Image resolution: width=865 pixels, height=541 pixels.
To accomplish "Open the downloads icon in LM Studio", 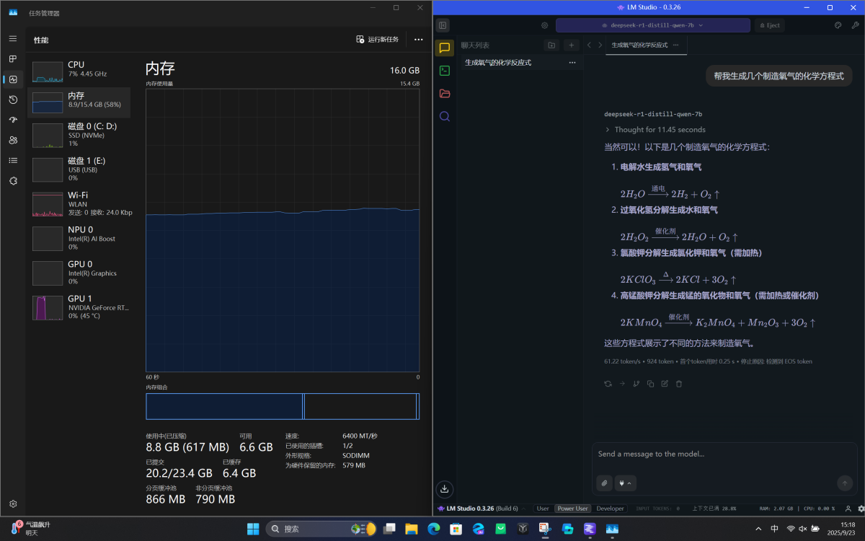I will 445,488.
